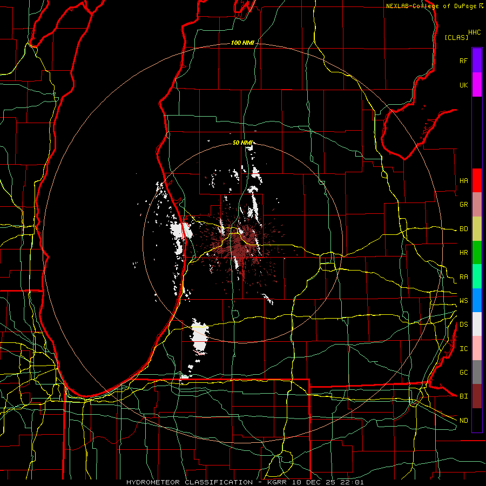Click the RA legend label
The width and height of the screenshot is (486, 486).
tap(463, 277)
